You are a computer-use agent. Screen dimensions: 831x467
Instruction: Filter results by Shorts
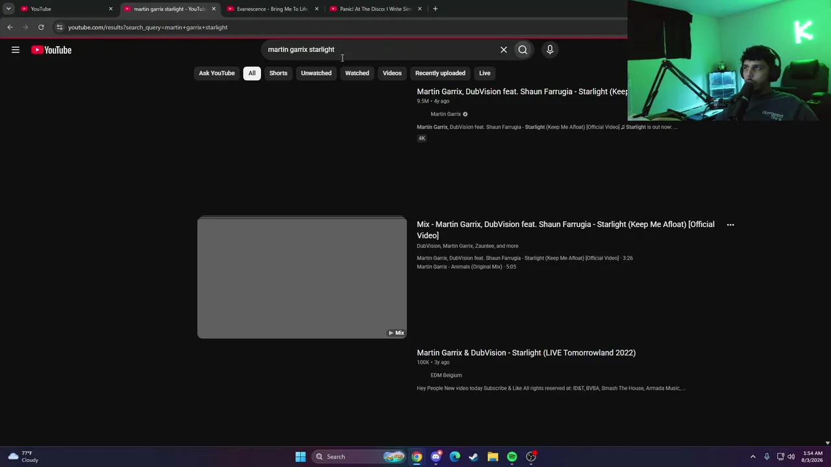coord(278,73)
